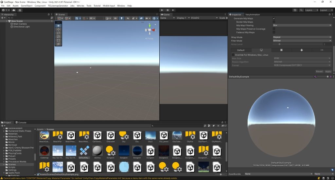Screen dimensions: 335x180
Task: Click the global Search magnifier icon
Action: coord(301,10)
